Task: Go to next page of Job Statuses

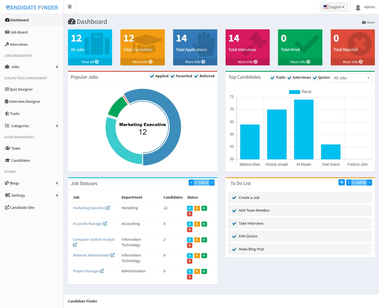Action: [x=212, y=182]
